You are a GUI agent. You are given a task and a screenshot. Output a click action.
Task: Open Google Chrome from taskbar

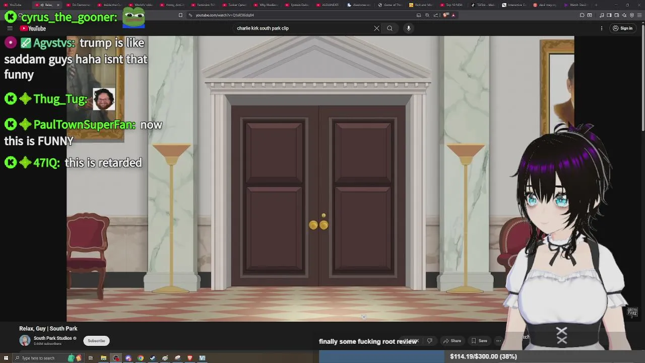click(141, 358)
